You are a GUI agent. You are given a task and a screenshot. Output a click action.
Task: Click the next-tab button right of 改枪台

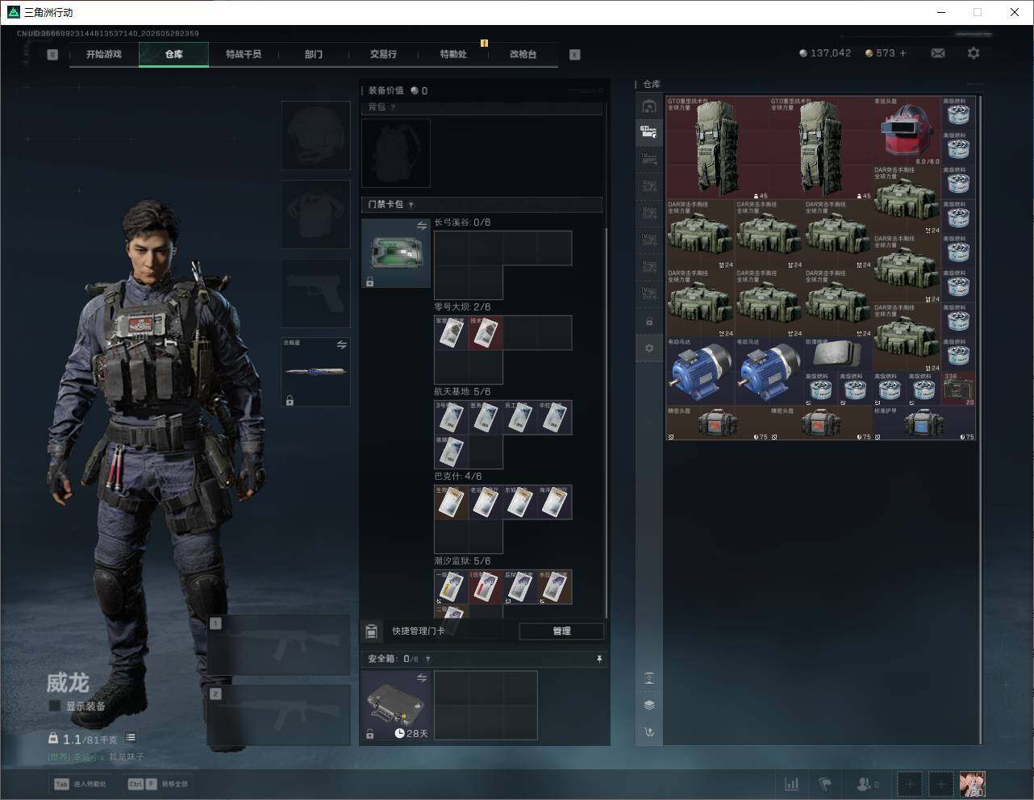575,54
